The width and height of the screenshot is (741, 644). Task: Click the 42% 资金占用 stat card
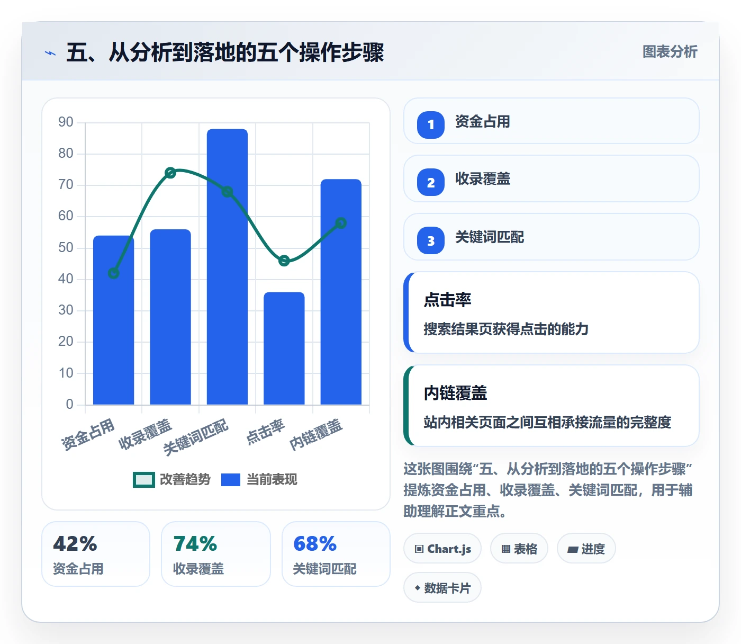[x=96, y=554]
